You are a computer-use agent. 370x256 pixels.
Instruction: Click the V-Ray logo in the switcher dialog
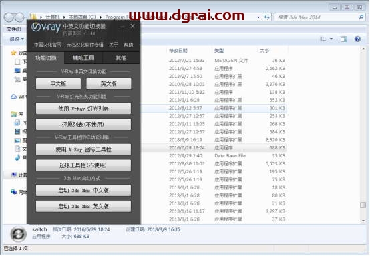click(46, 27)
